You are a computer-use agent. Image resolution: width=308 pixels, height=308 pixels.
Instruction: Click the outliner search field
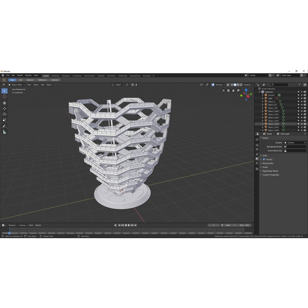(279, 85)
